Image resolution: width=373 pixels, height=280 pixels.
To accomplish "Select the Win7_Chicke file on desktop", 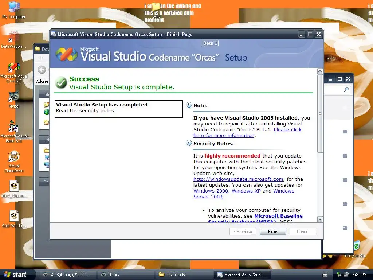I will coord(14,190).
